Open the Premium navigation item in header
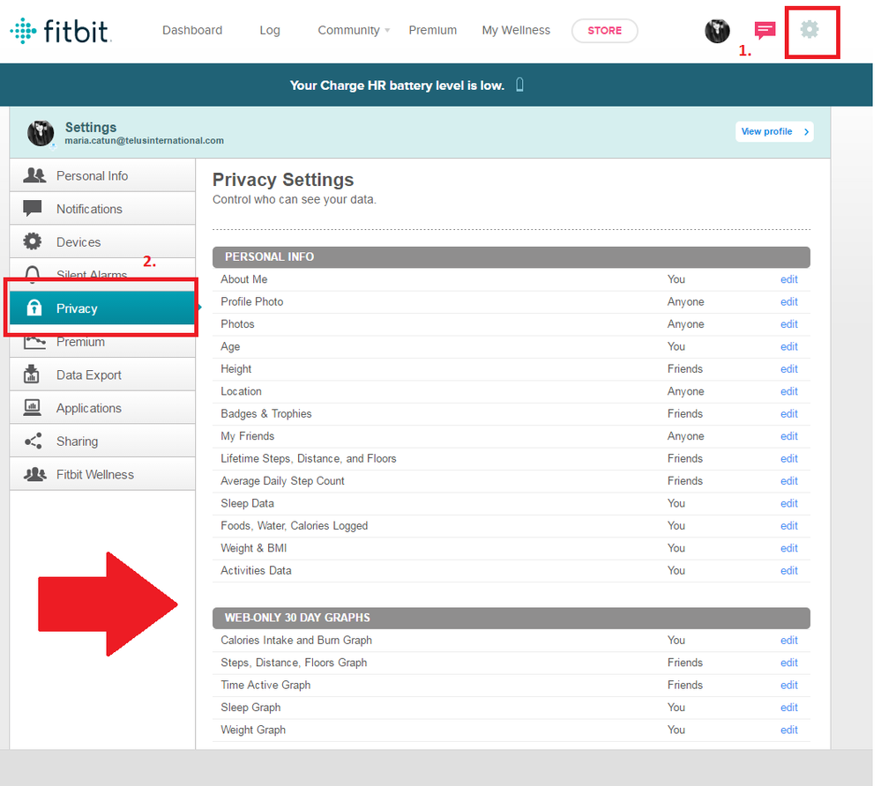This screenshot has height=786, width=881. [433, 30]
